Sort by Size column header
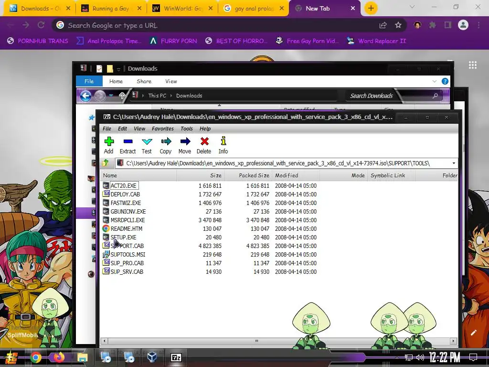The image size is (489, 367). pos(201,175)
